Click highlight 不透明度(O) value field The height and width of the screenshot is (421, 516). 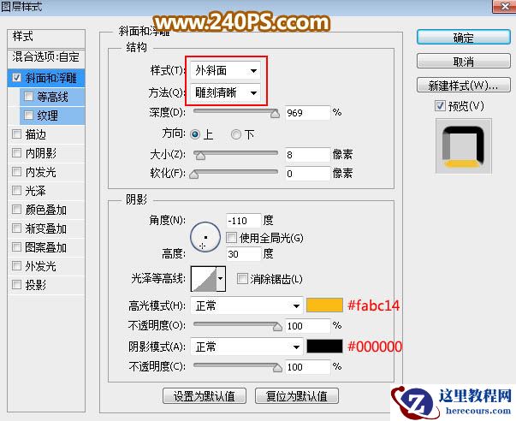pos(307,326)
